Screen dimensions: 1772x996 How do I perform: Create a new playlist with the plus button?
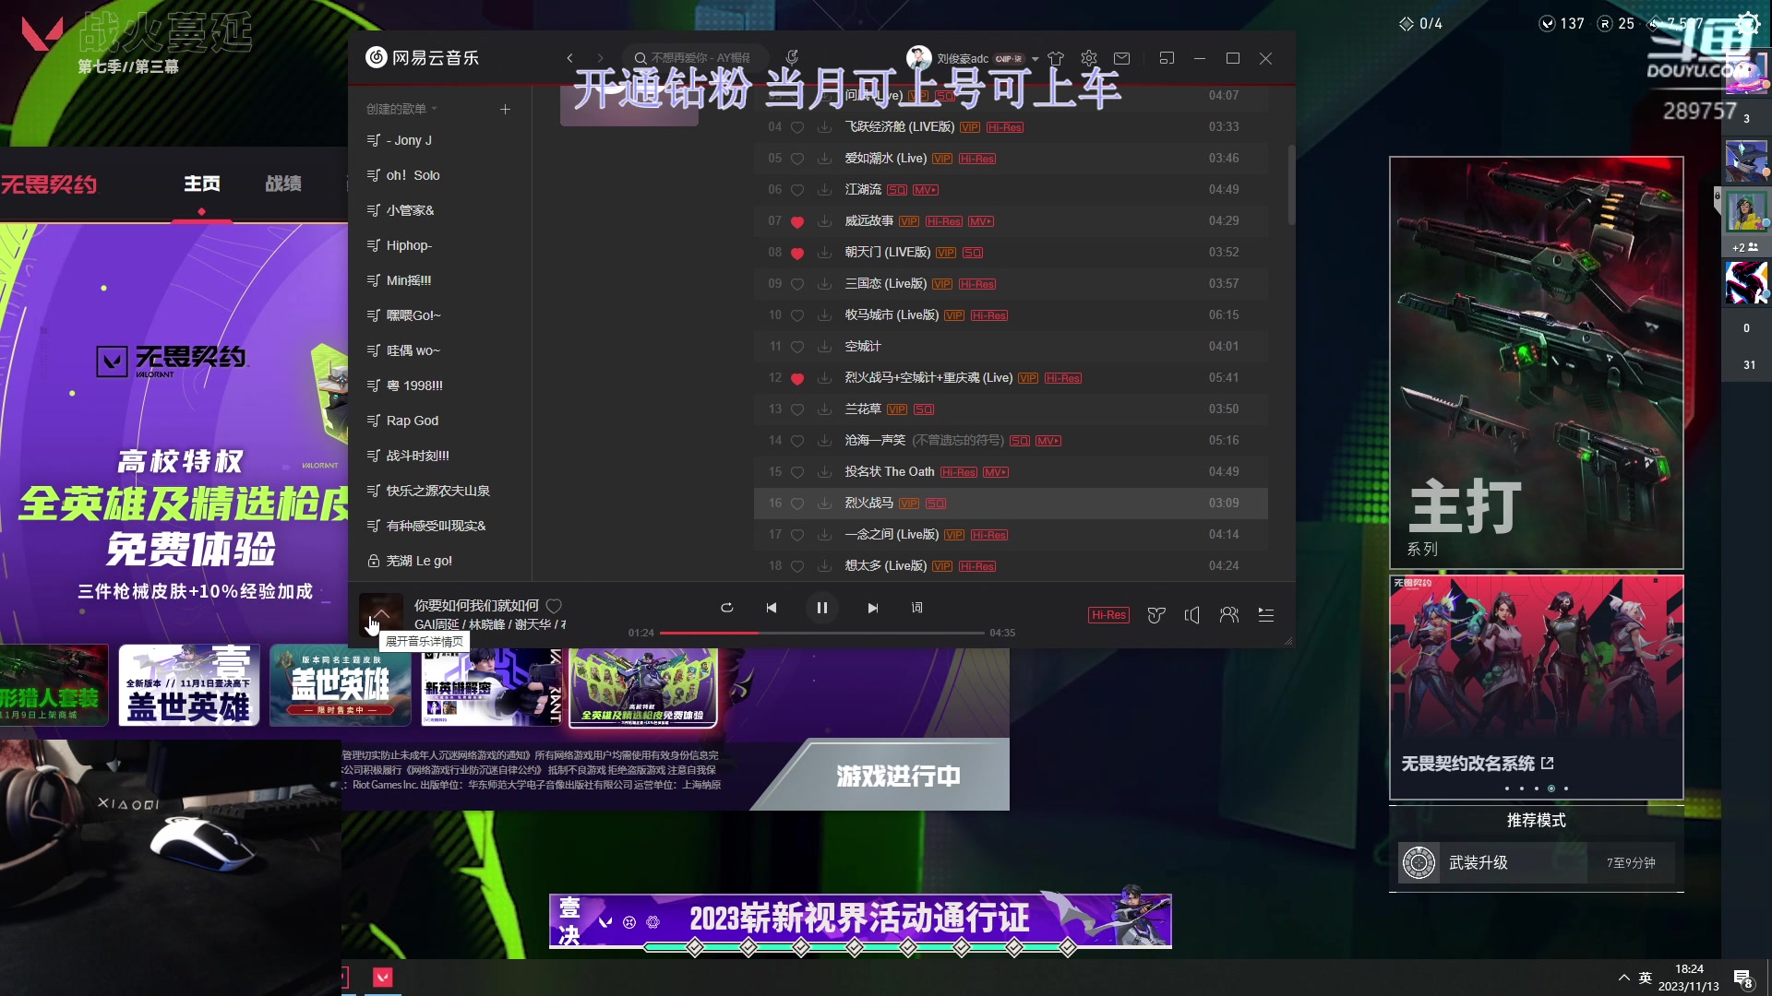point(505,109)
